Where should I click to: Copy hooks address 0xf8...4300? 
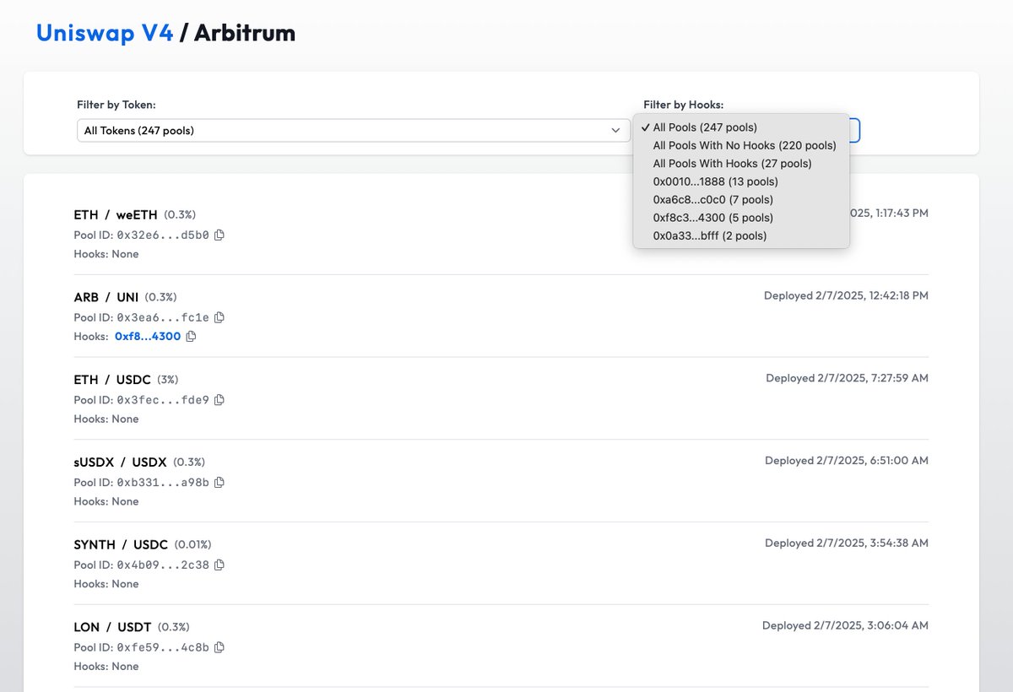pos(191,337)
